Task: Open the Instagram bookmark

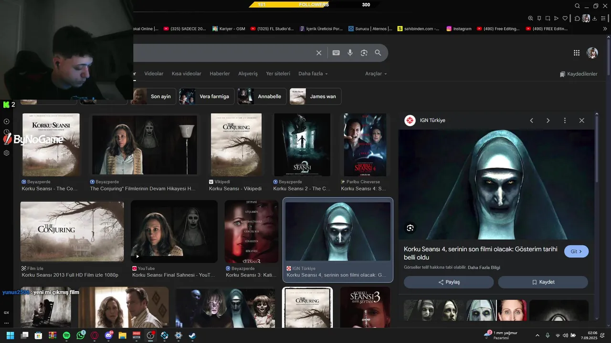Action: pyautogui.click(x=459, y=29)
